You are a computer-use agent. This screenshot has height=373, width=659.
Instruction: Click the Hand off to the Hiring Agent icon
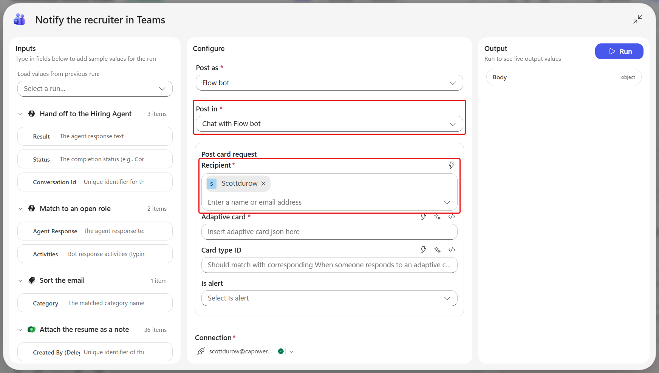coord(32,114)
